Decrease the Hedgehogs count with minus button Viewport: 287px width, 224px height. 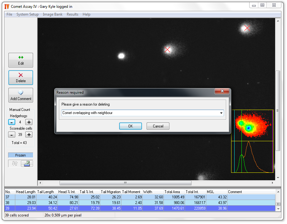[12, 122]
